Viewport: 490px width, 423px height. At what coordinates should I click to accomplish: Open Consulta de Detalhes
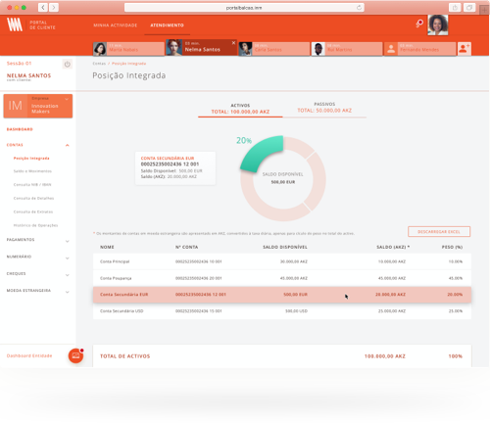click(x=33, y=198)
